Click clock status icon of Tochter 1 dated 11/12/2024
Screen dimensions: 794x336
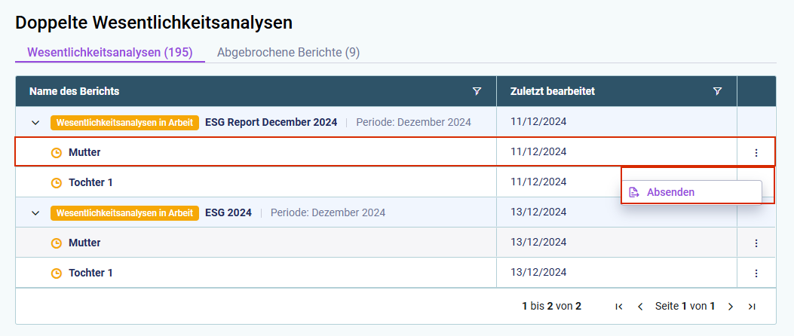[x=57, y=182]
